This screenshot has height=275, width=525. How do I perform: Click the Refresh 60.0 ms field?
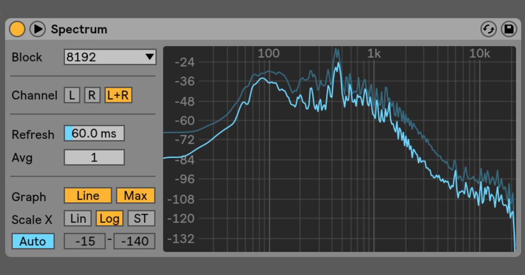[x=94, y=134]
